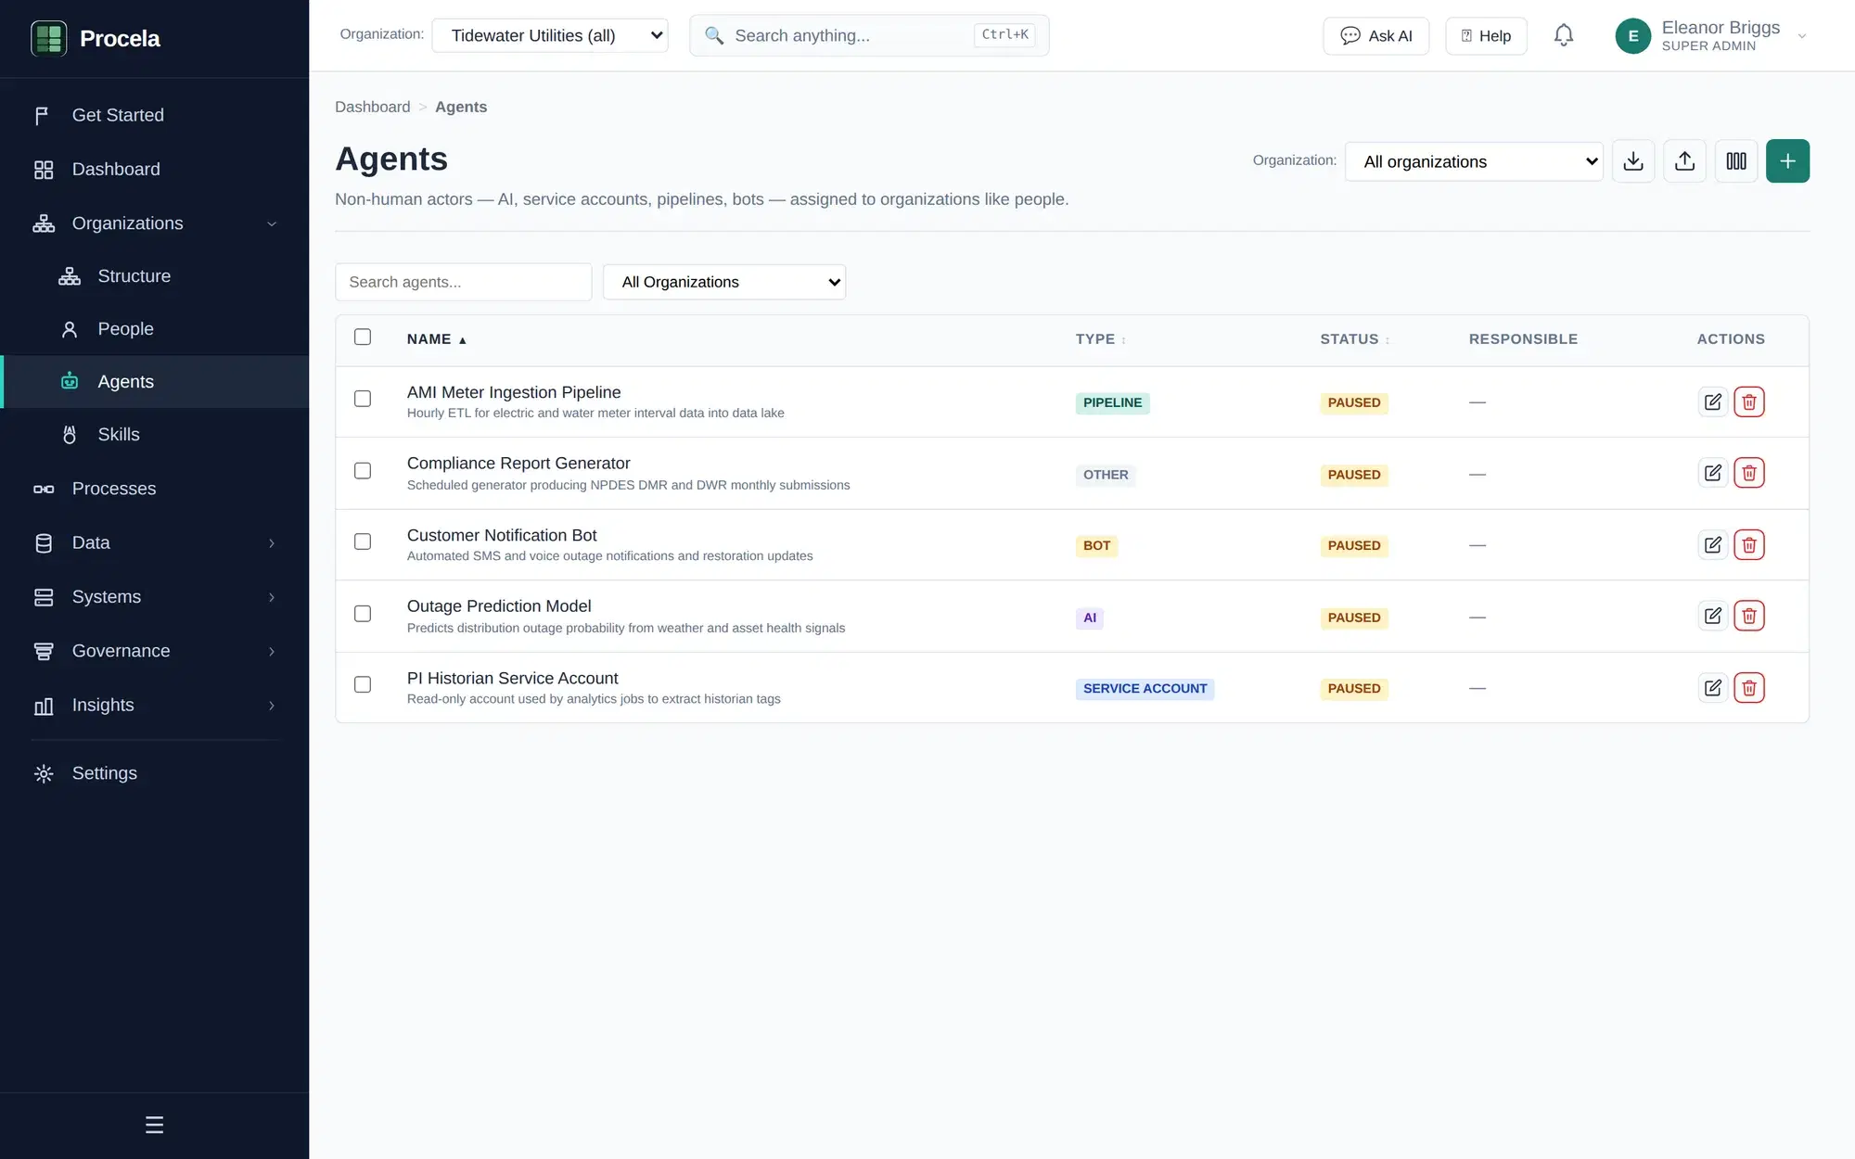The width and height of the screenshot is (1855, 1159).
Task: Follow the Dashboard breadcrumb link
Action: [372, 107]
